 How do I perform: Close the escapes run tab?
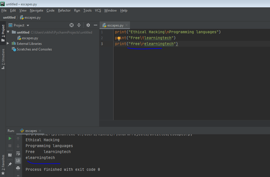pos(40,131)
